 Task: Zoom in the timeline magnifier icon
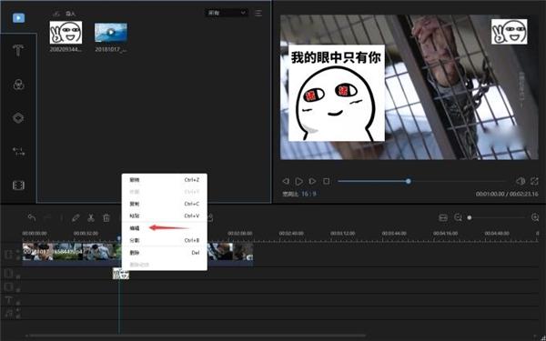535,217
